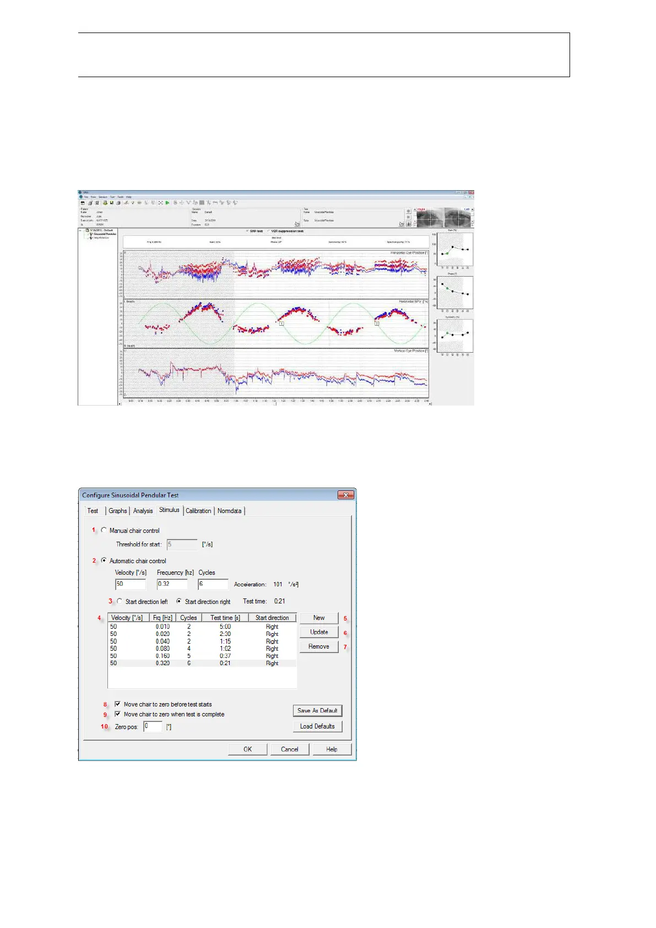The height and width of the screenshot is (928, 656).
Task: Click Load Defaults
Action: point(317,726)
